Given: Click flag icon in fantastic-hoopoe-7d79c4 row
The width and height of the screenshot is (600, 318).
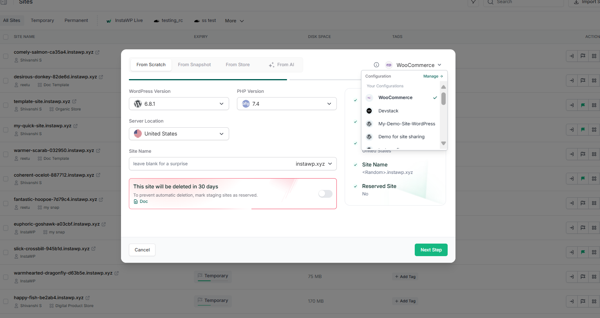Looking at the screenshot, I should [583, 203].
